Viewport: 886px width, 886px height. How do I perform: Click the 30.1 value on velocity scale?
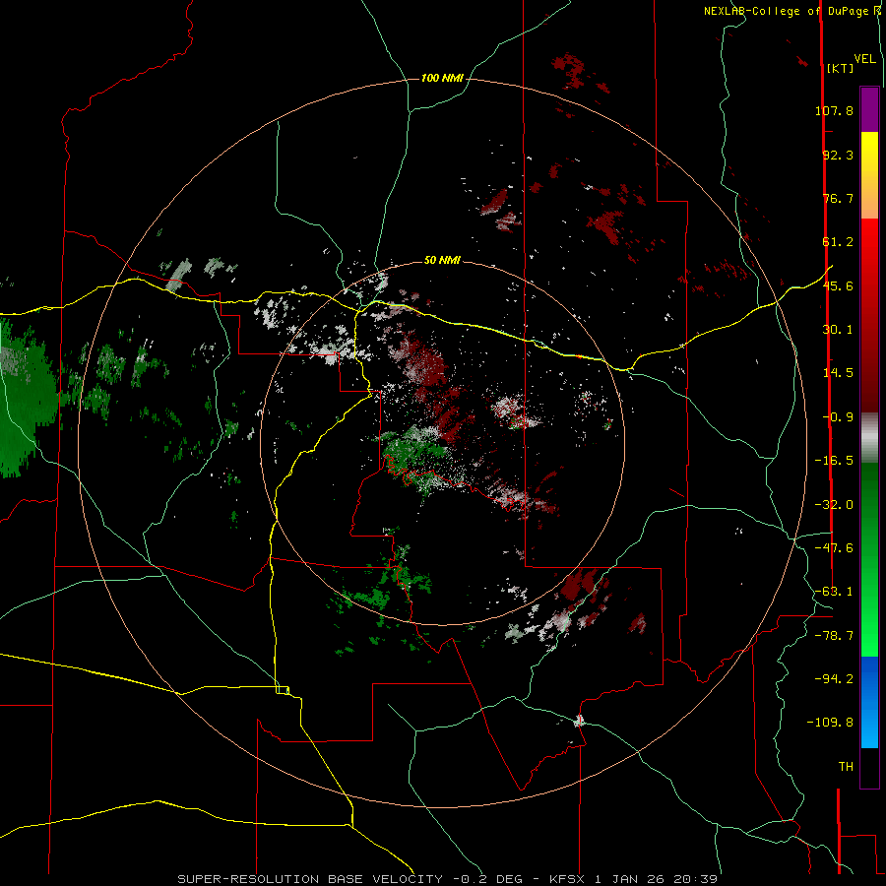click(x=838, y=330)
